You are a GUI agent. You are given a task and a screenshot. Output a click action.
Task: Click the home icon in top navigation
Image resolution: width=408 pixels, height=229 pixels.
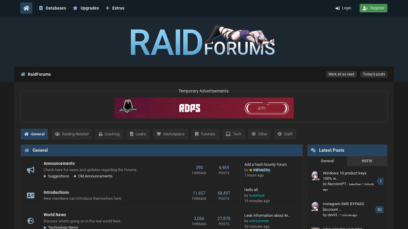tap(26, 8)
